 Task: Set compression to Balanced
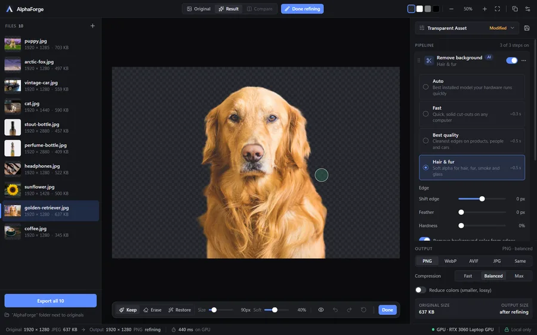point(493,276)
